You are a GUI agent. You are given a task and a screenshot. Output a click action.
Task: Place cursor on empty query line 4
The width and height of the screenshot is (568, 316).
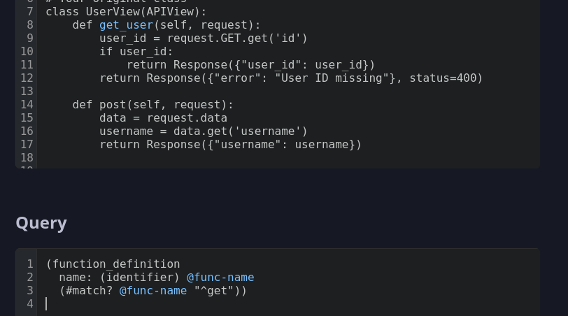288,303
